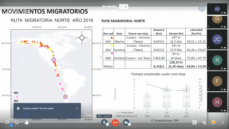
Task: Click the orange shield security icon
Action: [214, 122]
